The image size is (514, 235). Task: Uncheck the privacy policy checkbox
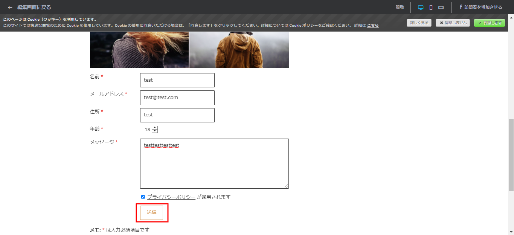pos(143,197)
